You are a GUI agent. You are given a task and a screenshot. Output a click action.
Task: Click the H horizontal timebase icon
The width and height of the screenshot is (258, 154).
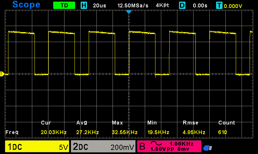[x=84, y=5]
